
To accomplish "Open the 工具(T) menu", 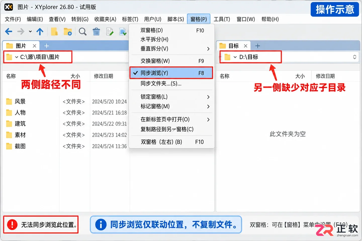I will 222,19.
